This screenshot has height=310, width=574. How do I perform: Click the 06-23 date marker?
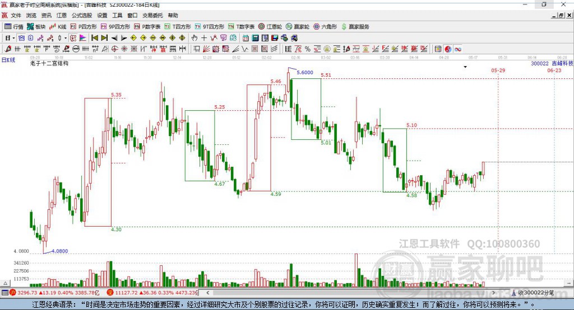[554, 70]
